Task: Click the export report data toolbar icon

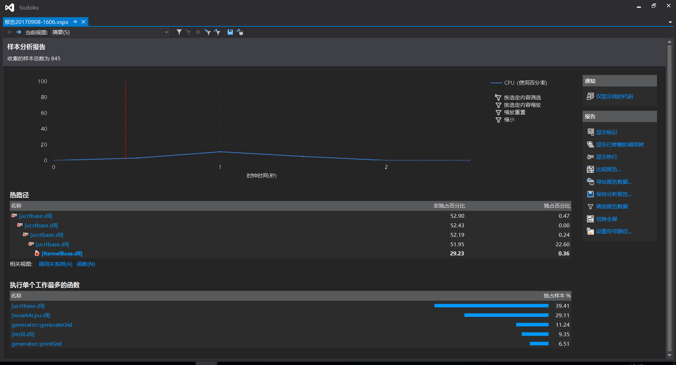Action: [x=240, y=32]
